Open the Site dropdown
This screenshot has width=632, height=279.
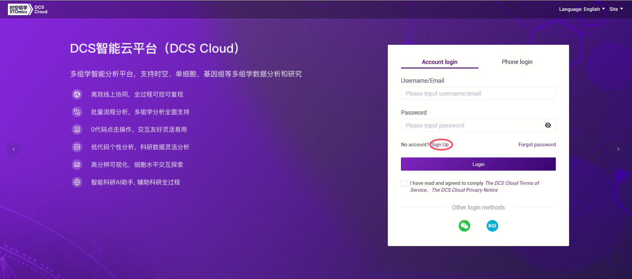pos(616,9)
